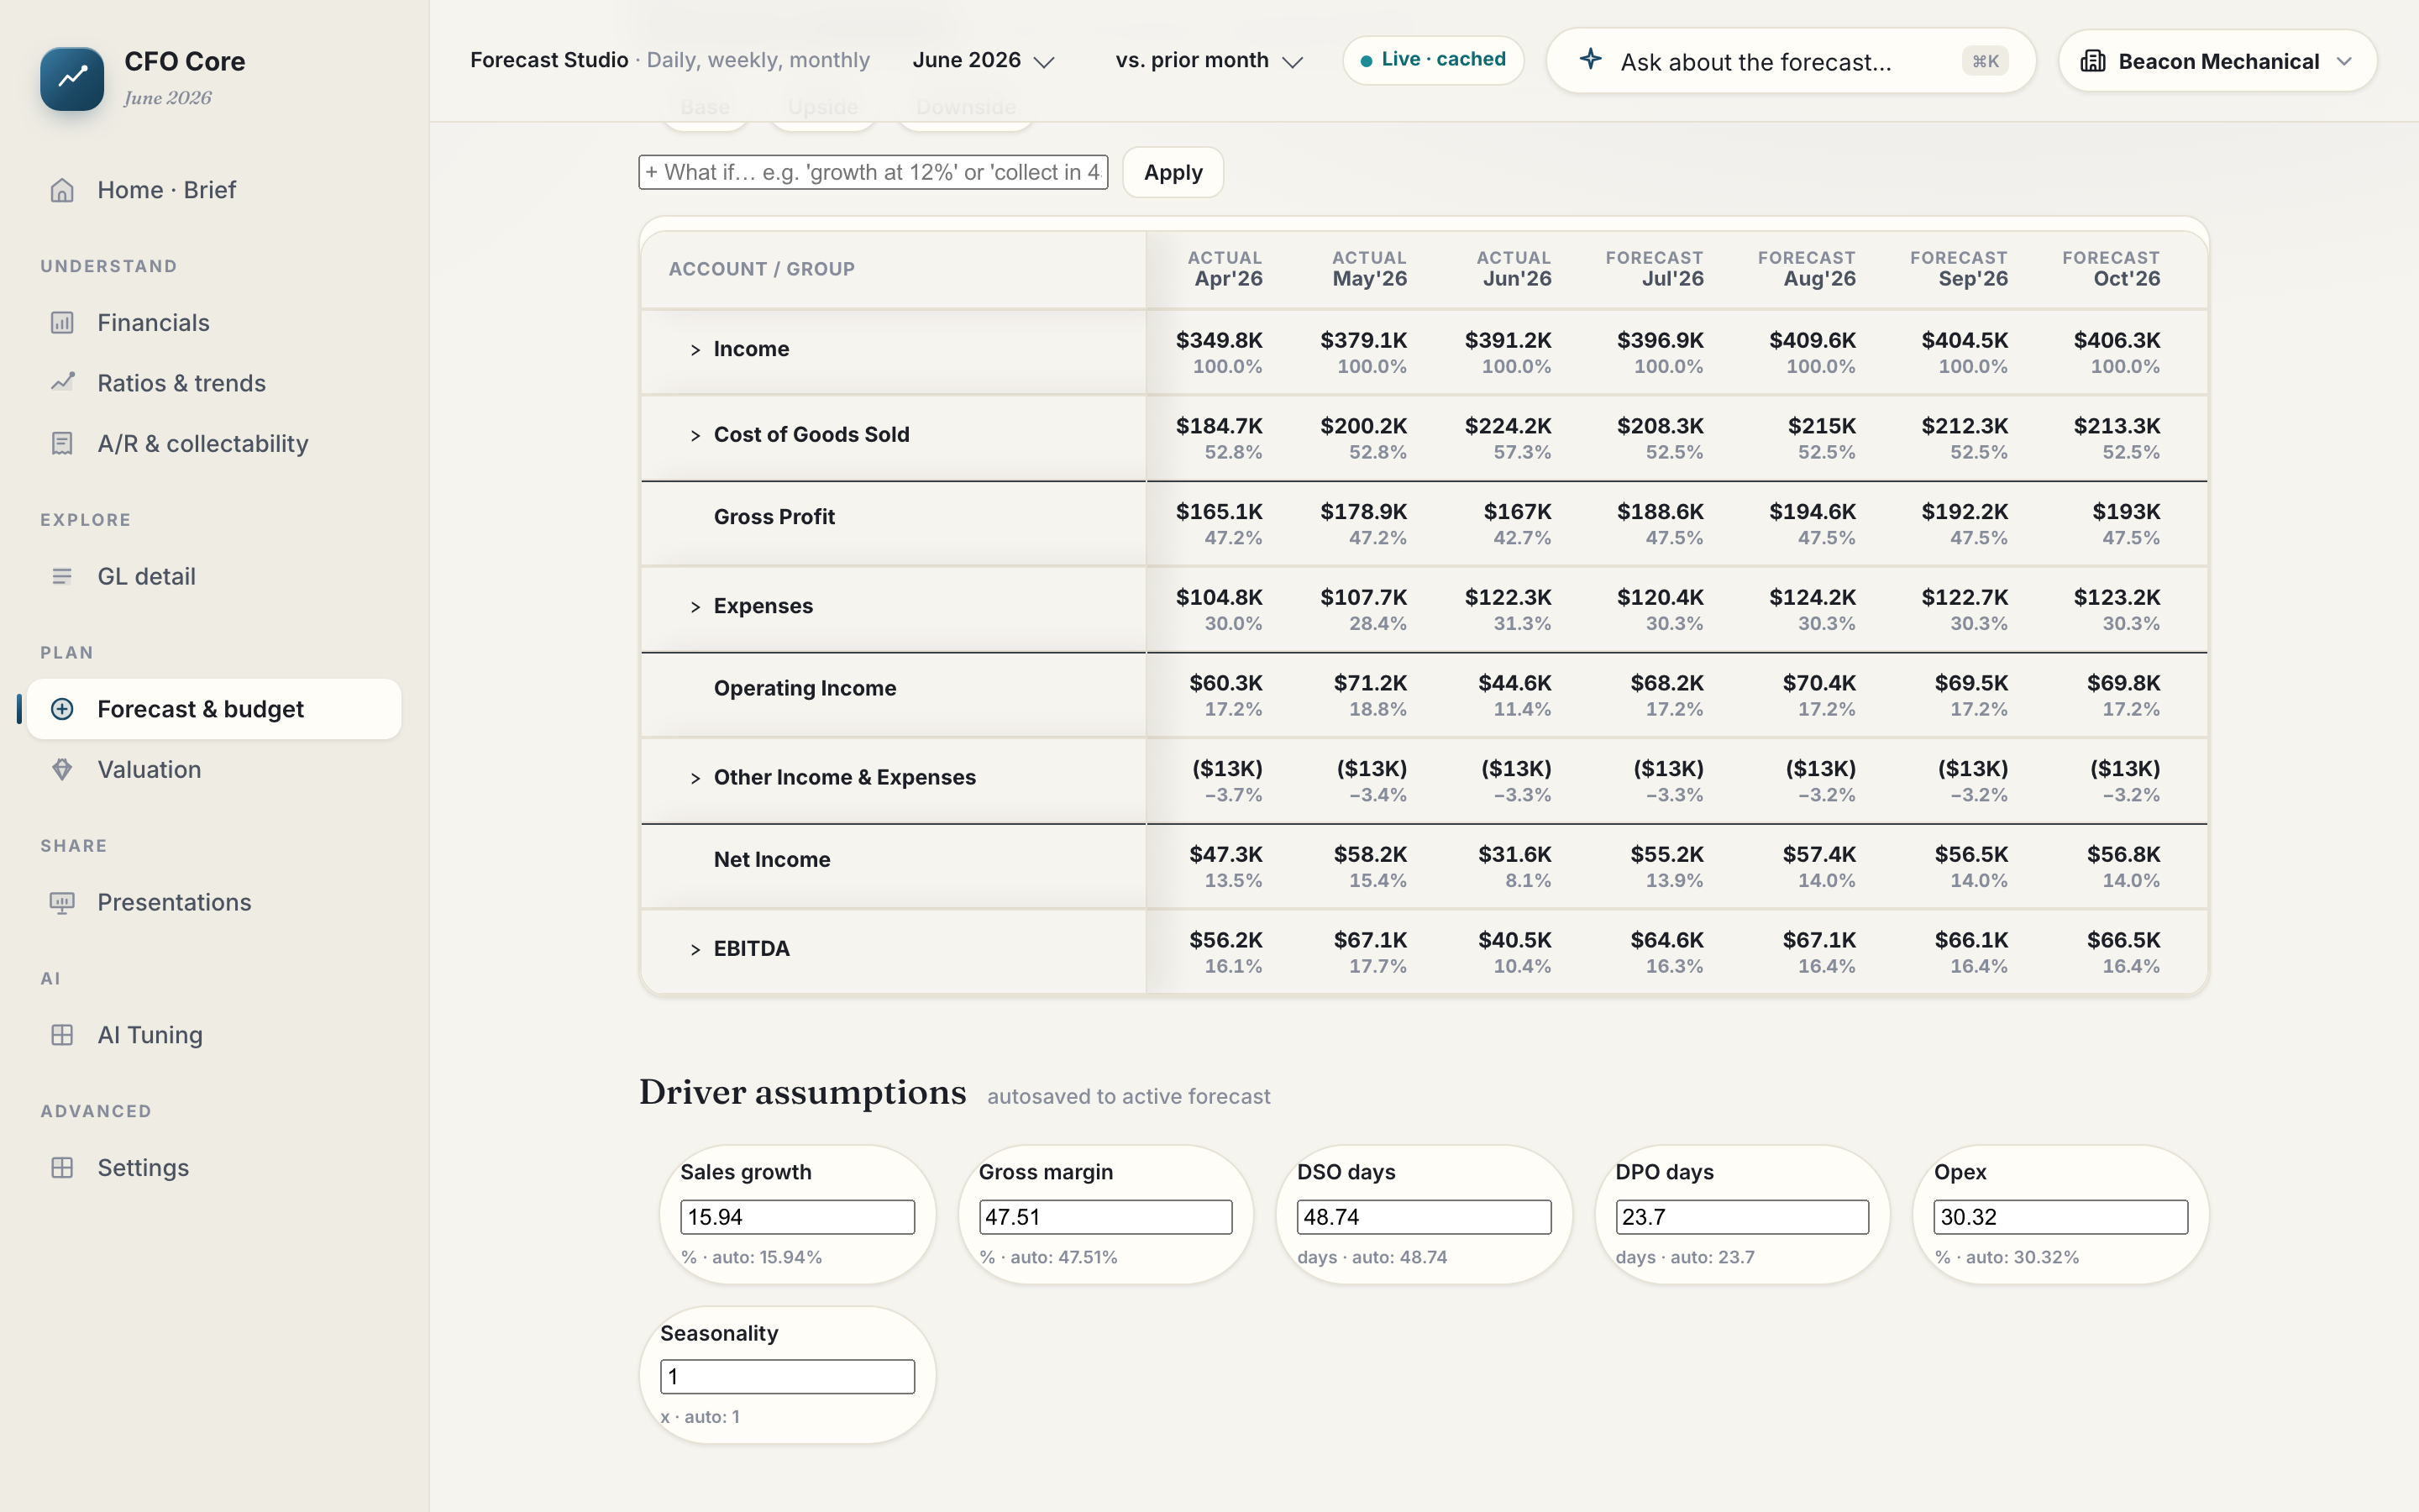2419x1512 pixels.
Task: Open the vs. prior month dropdown
Action: pyautogui.click(x=1209, y=60)
